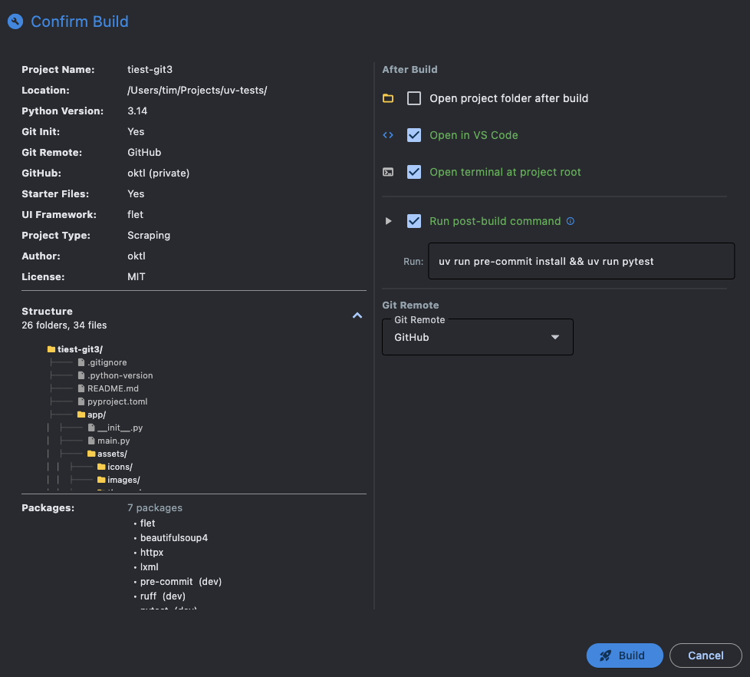The width and height of the screenshot is (750, 677).
Task: Click into the Run command text field
Action: (x=581, y=261)
